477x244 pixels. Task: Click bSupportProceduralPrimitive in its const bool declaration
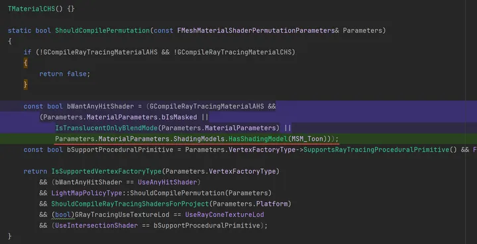(120, 150)
